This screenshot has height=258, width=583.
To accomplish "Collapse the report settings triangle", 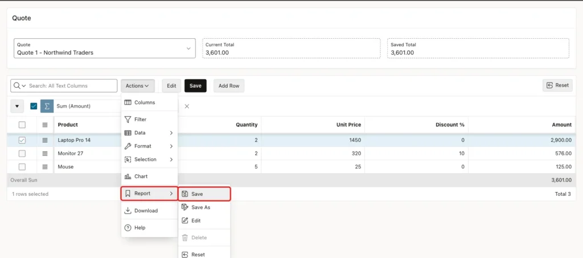I will click(17, 106).
